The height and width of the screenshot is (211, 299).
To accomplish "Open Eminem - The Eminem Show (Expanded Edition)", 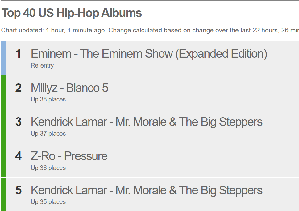I will tap(149, 54).
